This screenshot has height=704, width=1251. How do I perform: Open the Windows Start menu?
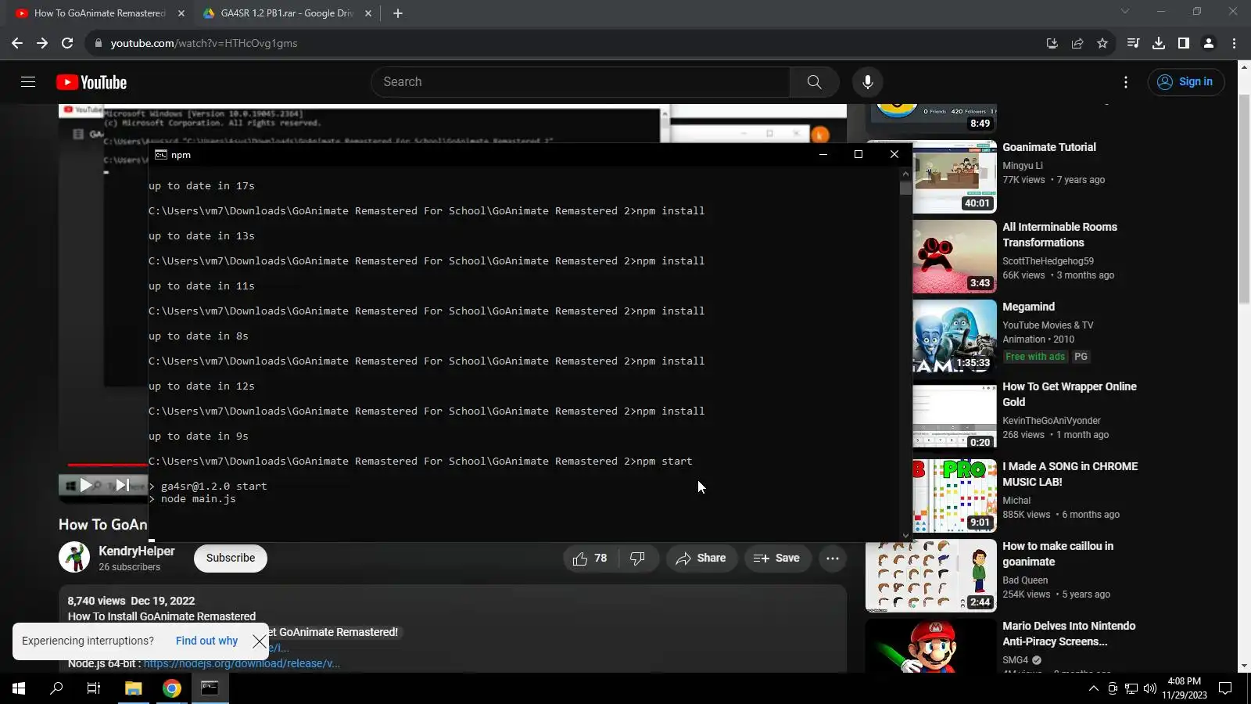19,688
